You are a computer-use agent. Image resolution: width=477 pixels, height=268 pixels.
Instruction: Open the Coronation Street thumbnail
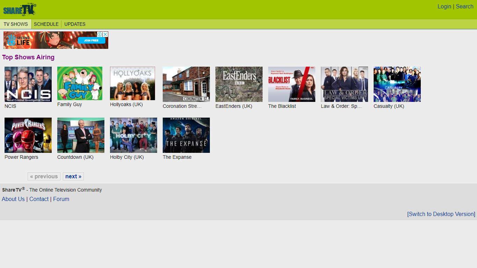(186, 84)
